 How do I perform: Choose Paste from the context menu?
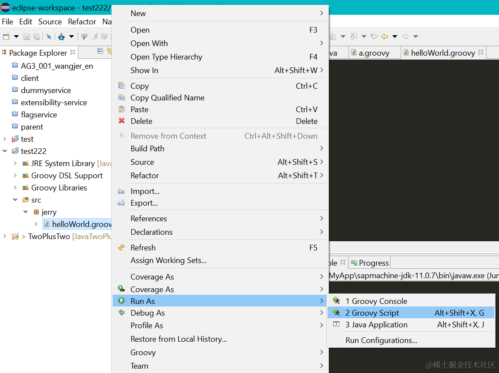click(x=220, y=110)
